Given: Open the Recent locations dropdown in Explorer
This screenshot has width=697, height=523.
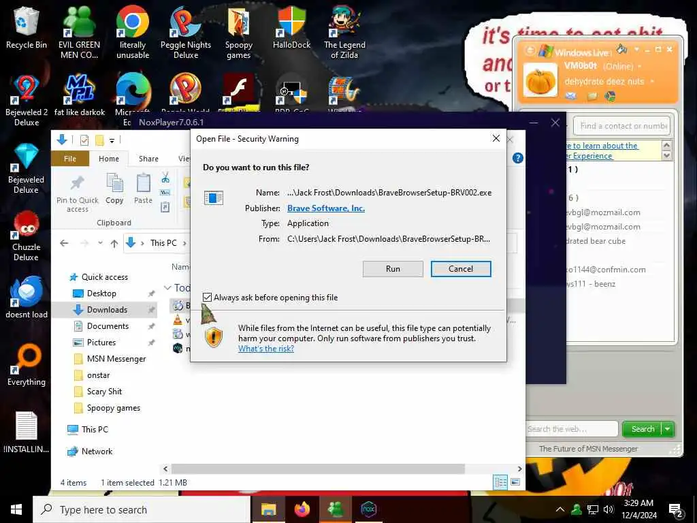Looking at the screenshot, I should [x=101, y=243].
